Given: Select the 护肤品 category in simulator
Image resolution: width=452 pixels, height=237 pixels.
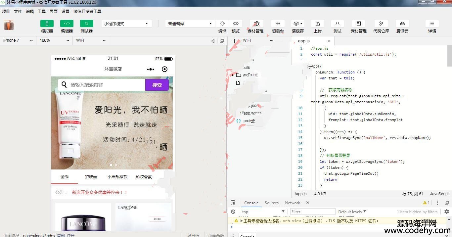Looking at the screenshot, I should click(x=91, y=177).
